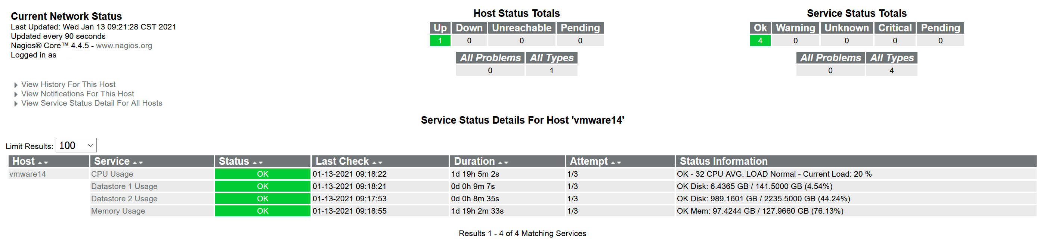Open the vmware14 host link
The image size is (1043, 248).
tap(28, 174)
